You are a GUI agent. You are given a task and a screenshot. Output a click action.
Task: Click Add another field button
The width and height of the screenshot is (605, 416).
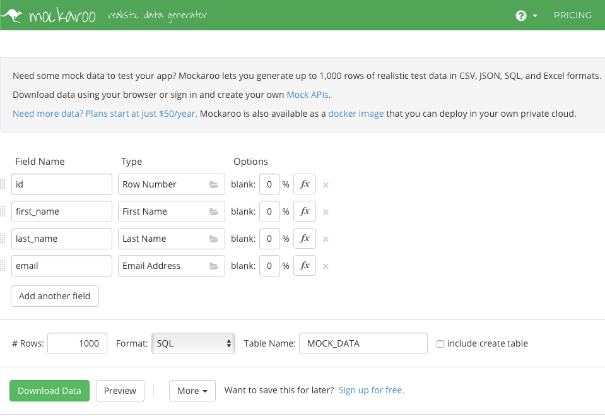click(x=55, y=296)
